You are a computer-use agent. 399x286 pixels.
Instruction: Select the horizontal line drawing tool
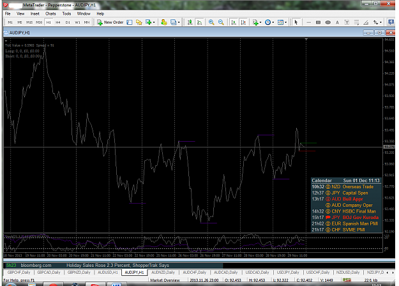click(308, 22)
